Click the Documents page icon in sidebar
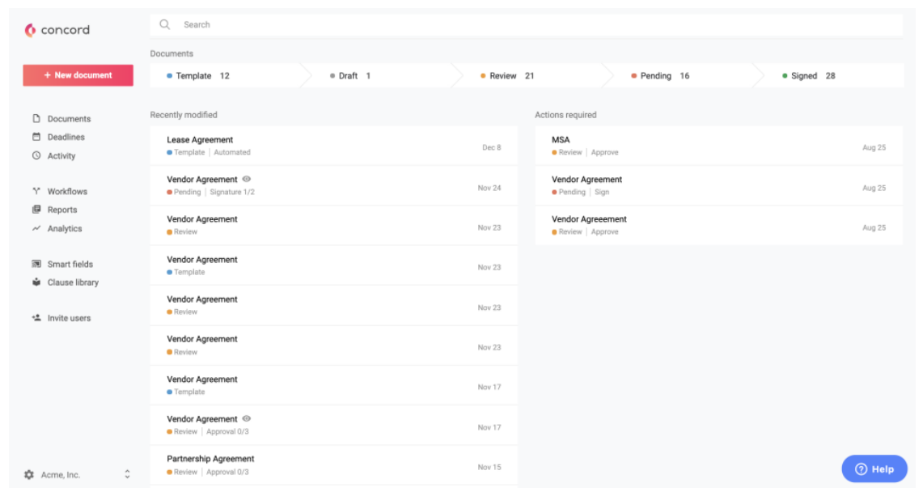The width and height of the screenshot is (923, 496). [x=36, y=118]
